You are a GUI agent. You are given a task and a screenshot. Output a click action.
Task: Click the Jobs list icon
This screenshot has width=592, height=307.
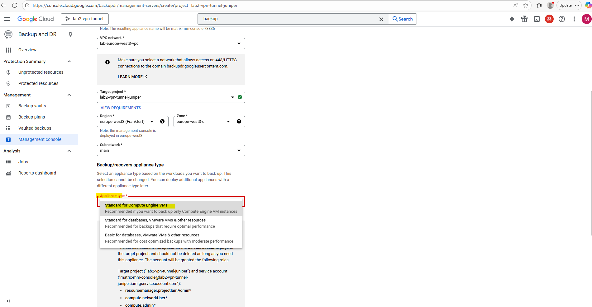pos(8,162)
